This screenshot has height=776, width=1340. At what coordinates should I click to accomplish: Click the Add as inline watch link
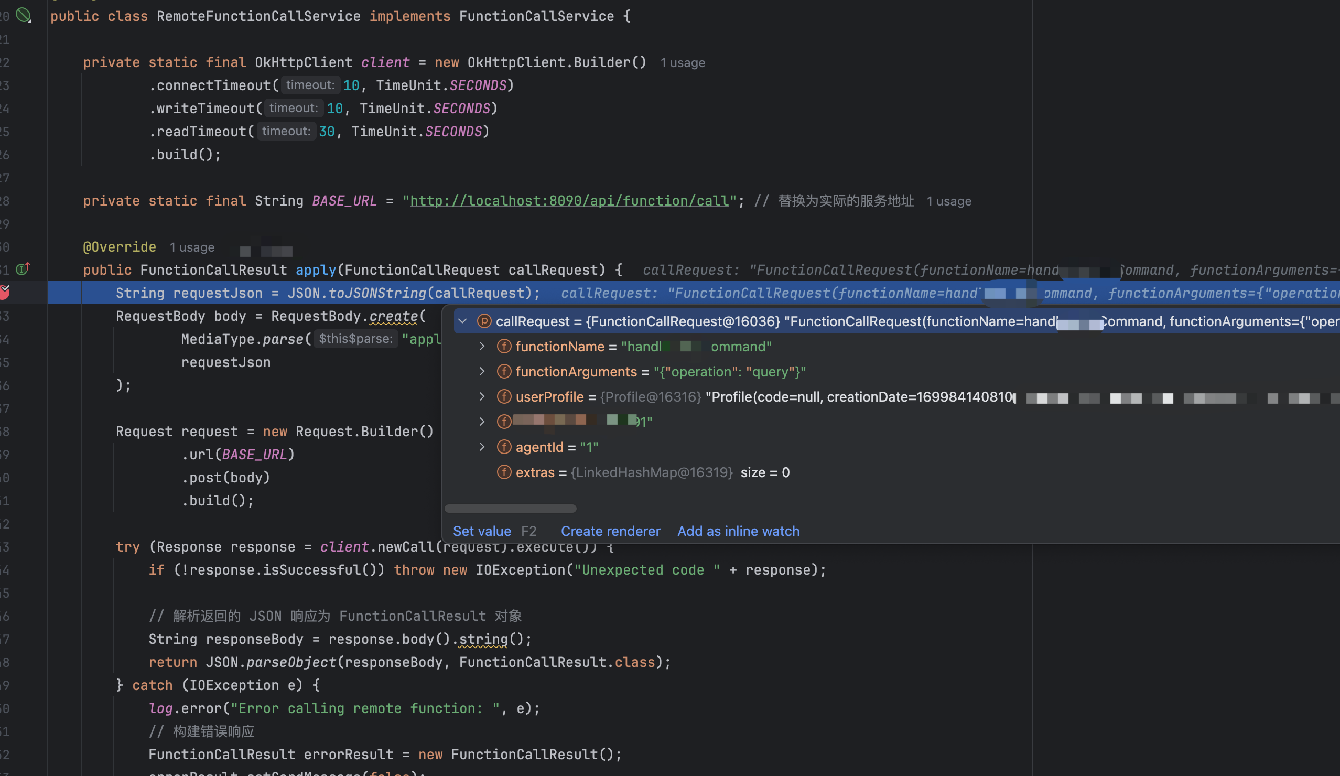738,530
